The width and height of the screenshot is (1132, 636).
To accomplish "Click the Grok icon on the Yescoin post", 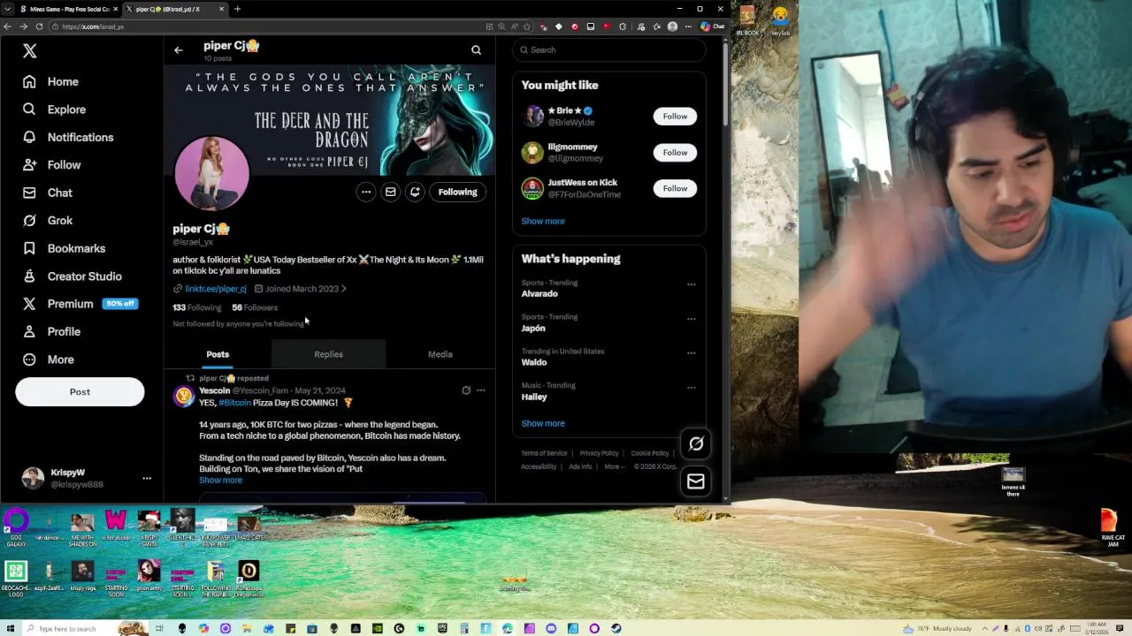I will coord(466,390).
